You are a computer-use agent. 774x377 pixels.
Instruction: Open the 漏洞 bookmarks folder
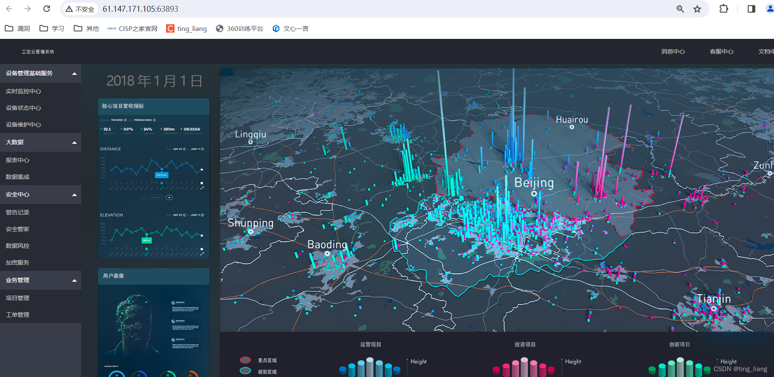click(18, 28)
